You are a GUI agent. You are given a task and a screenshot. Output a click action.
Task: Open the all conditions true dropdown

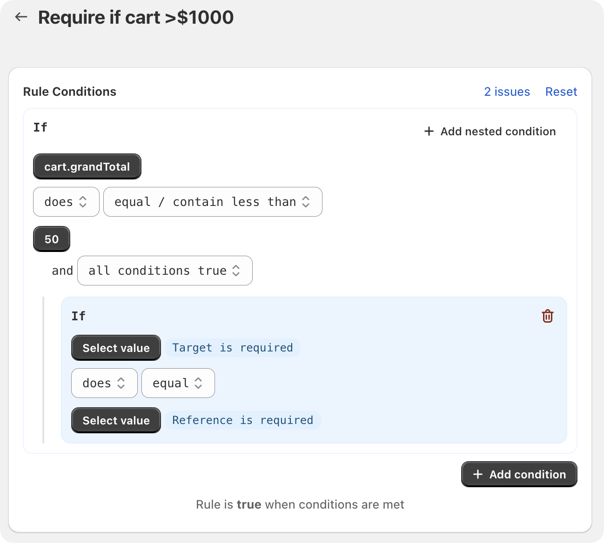[x=165, y=271]
